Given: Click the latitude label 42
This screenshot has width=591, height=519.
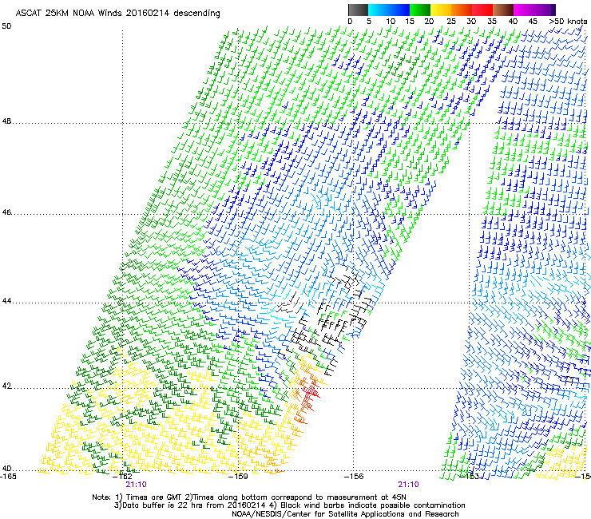Looking at the screenshot, I should pyautogui.click(x=6, y=386).
